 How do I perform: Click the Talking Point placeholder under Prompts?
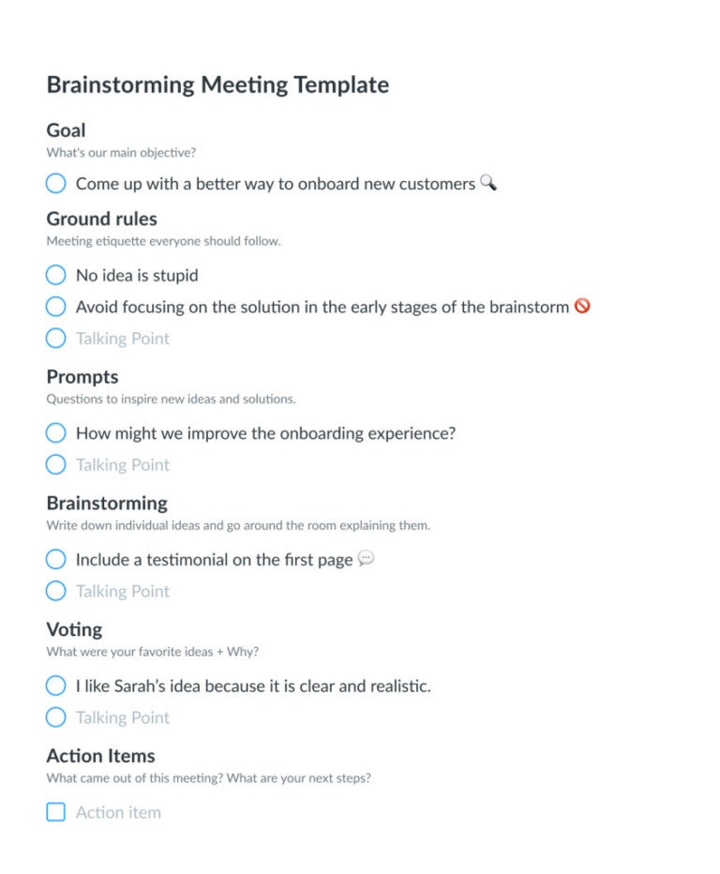pyautogui.click(x=122, y=464)
